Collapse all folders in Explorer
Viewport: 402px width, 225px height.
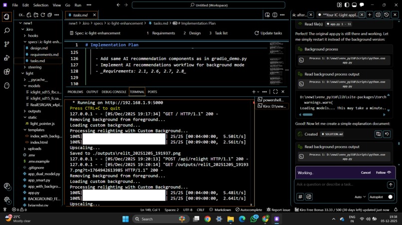50,15
